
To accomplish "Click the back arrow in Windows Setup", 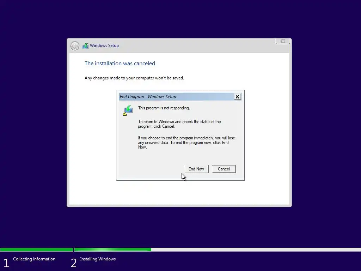I will point(75,46).
